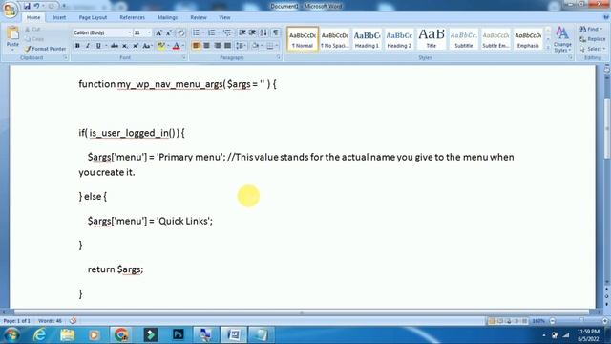Open the Paragraph dialog launcher
The image size is (611, 344).
coord(279,57)
